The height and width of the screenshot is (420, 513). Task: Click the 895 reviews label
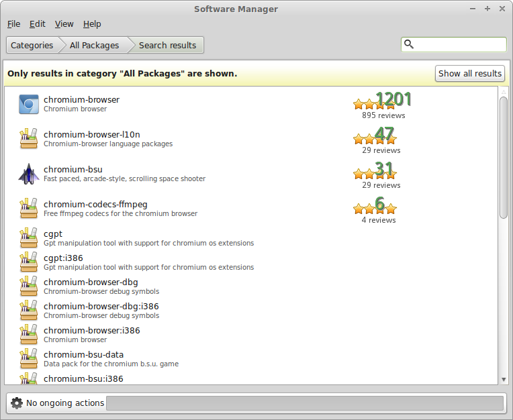[x=383, y=115]
